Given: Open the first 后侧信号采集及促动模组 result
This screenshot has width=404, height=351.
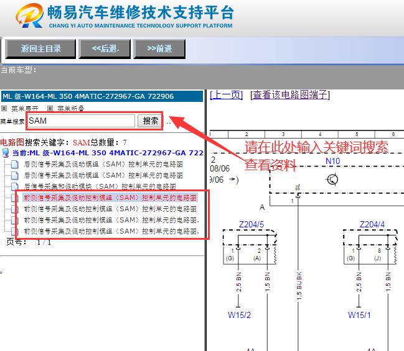Looking at the screenshot, I should pyautogui.click(x=103, y=164).
